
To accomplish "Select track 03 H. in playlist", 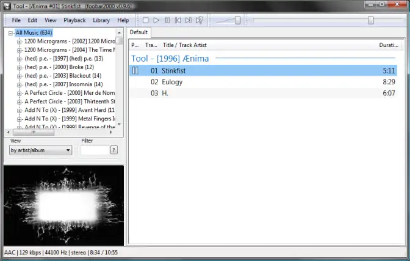I will point(263,93).
